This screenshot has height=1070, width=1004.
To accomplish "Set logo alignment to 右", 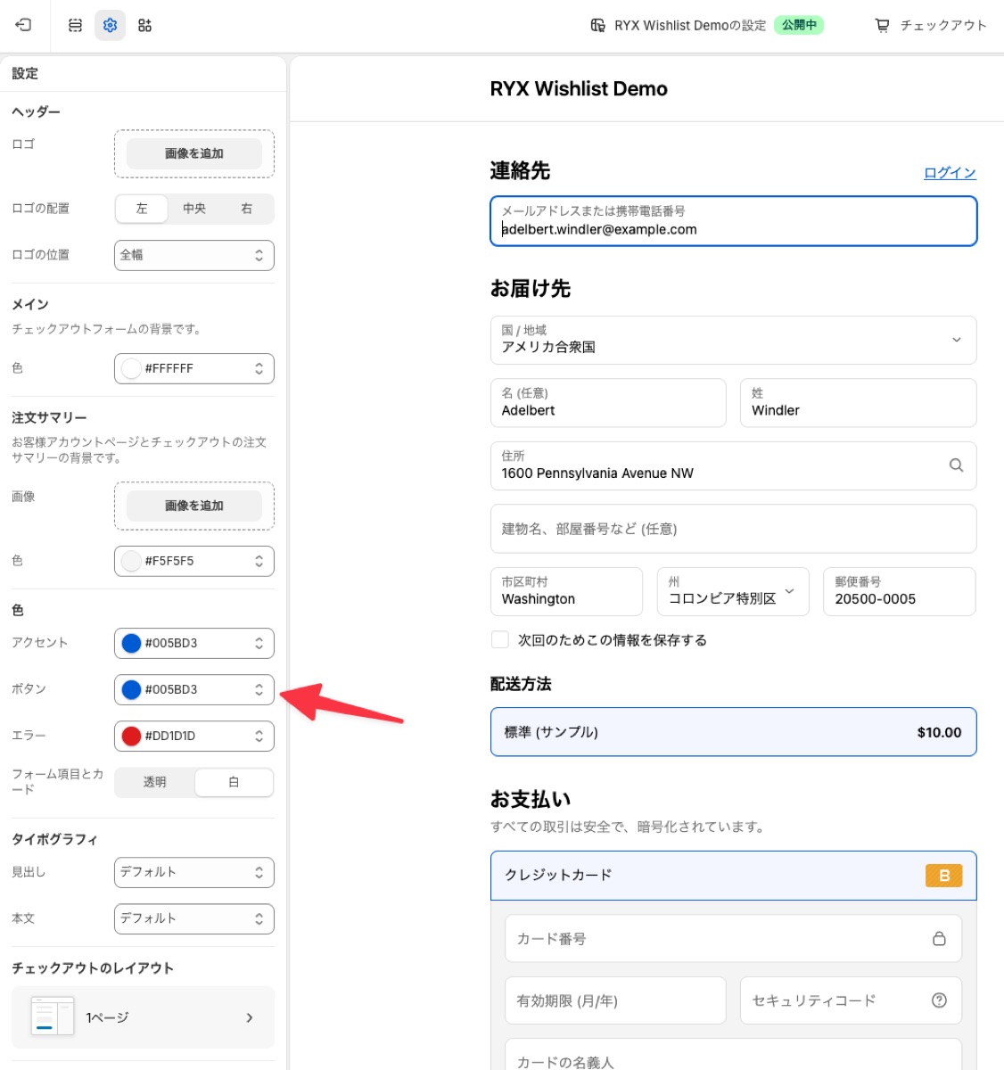I will pos(246,209).
